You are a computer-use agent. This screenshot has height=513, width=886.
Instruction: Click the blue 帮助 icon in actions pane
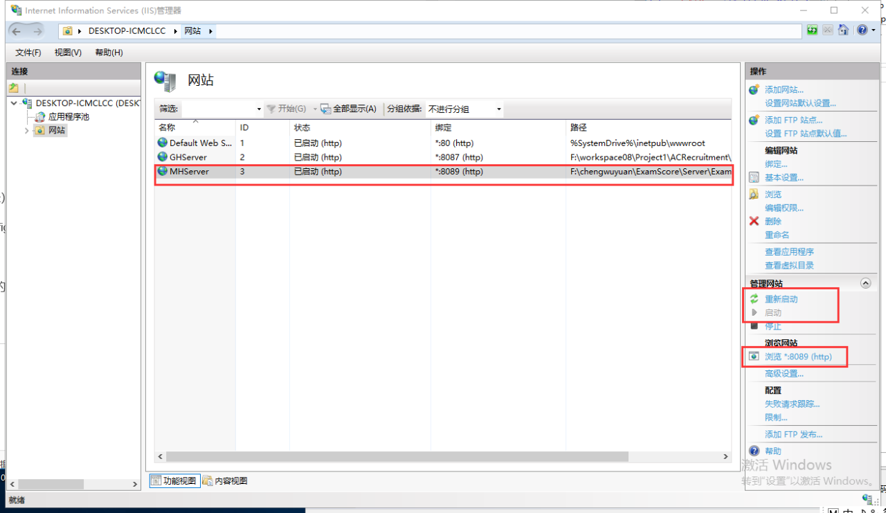(754, 451)
